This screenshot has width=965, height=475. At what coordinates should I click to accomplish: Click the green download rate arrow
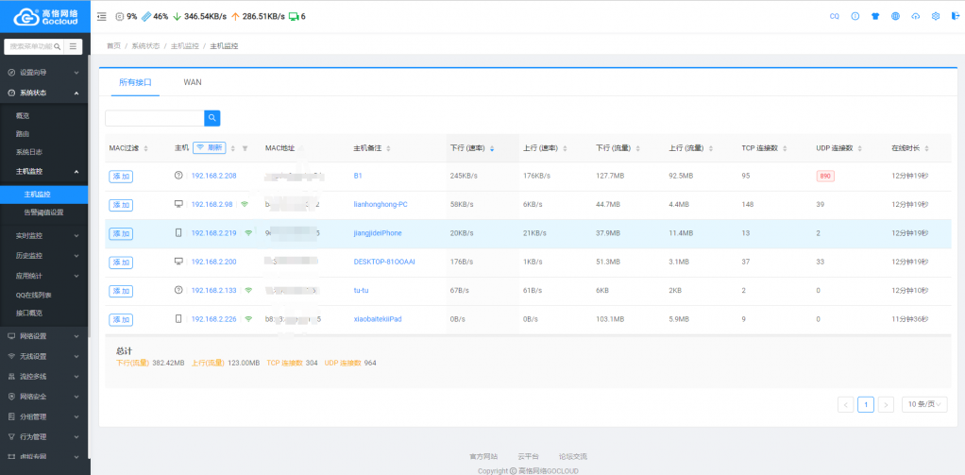coord(178,17)
